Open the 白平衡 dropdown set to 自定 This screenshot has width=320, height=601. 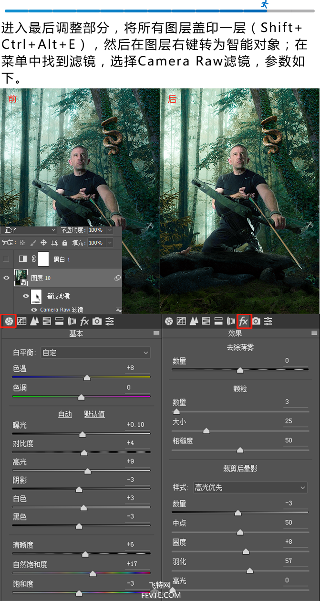95,353
